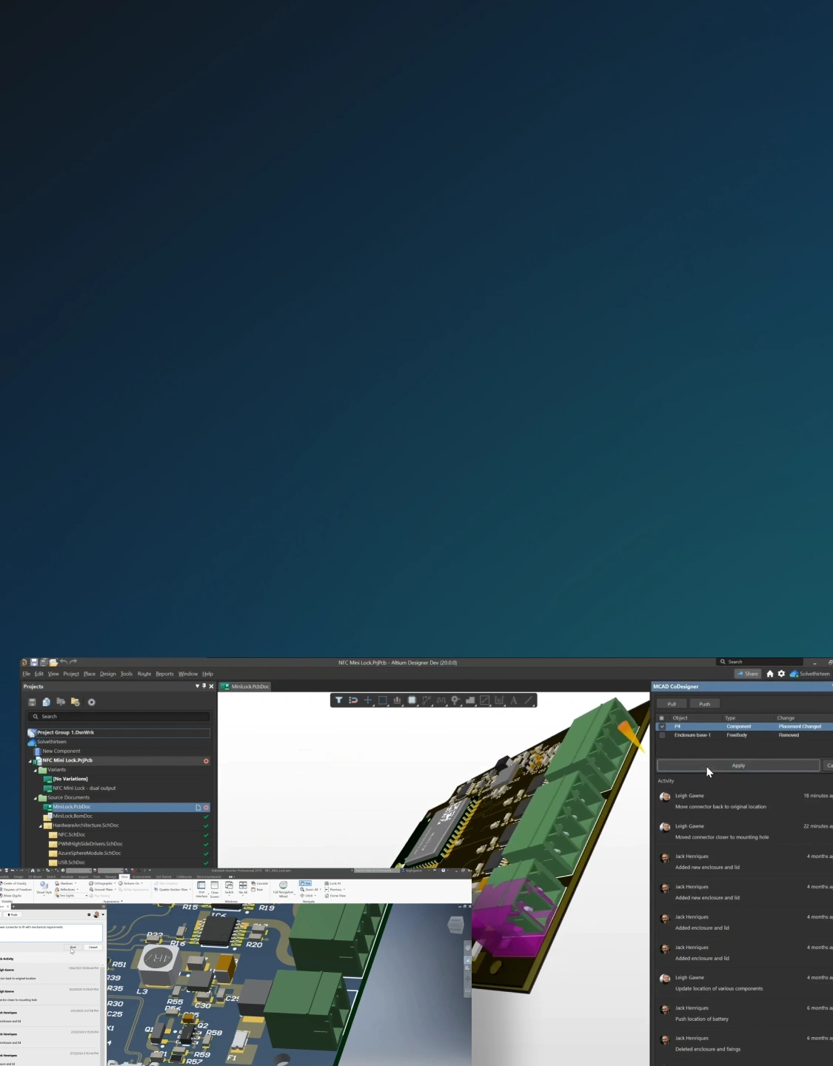Click the save project disk icon in Projects panel
The image size is (833, 1066).
point(32,703)
